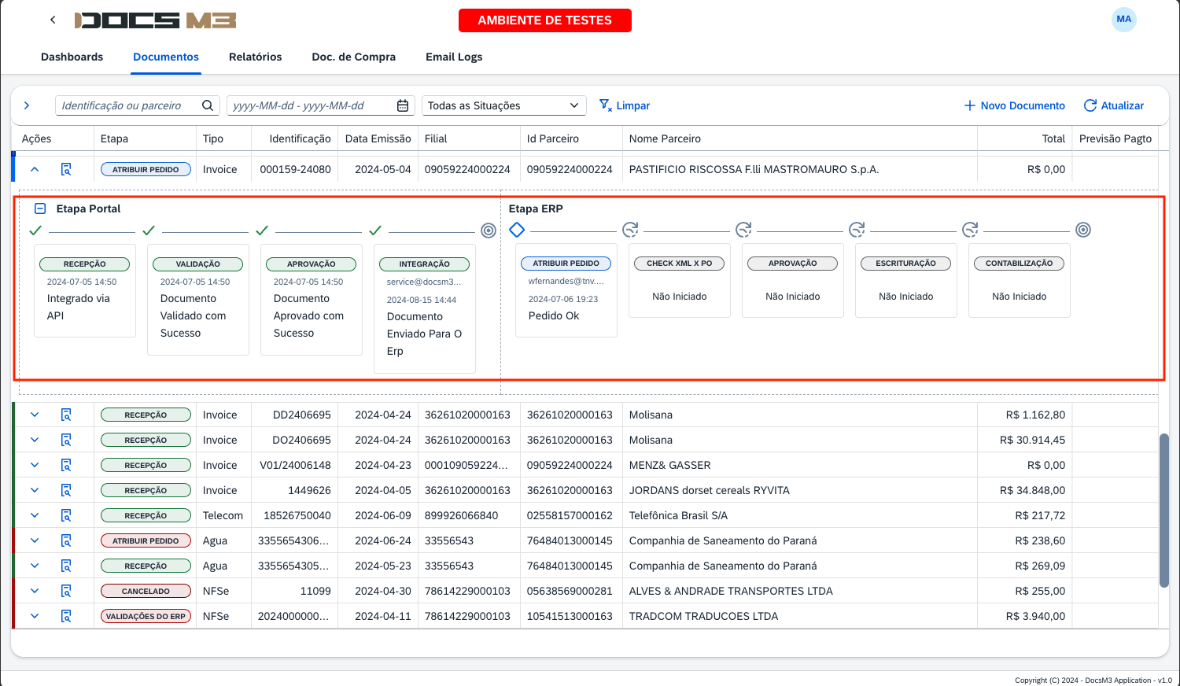Image resolution: width=1180 pixels, height=686 pixels.
Task: Click the search magnifier in the identification field
Action: click(207, 105)
